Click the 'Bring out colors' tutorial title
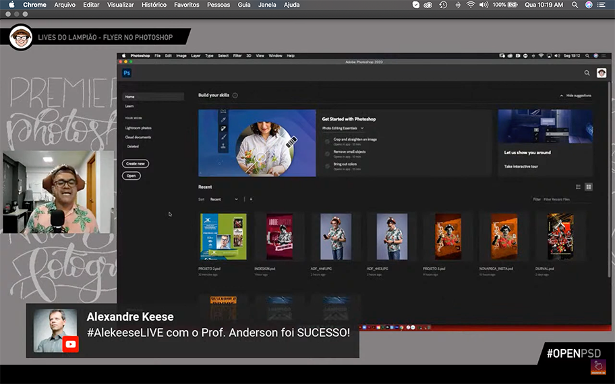Viewport: 615px width, 384px height. click(x=345, y=164)
